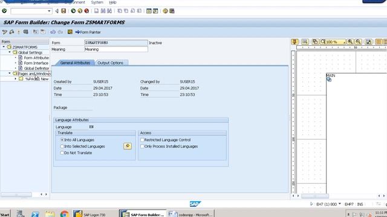Select Into Selected Languages radio button
Screen dimensions: 387x217
(x=62, y=146)
